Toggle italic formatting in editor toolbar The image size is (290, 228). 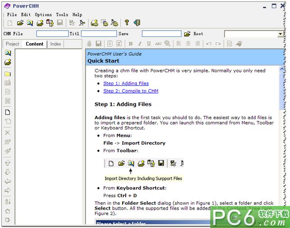coord(140,44)
